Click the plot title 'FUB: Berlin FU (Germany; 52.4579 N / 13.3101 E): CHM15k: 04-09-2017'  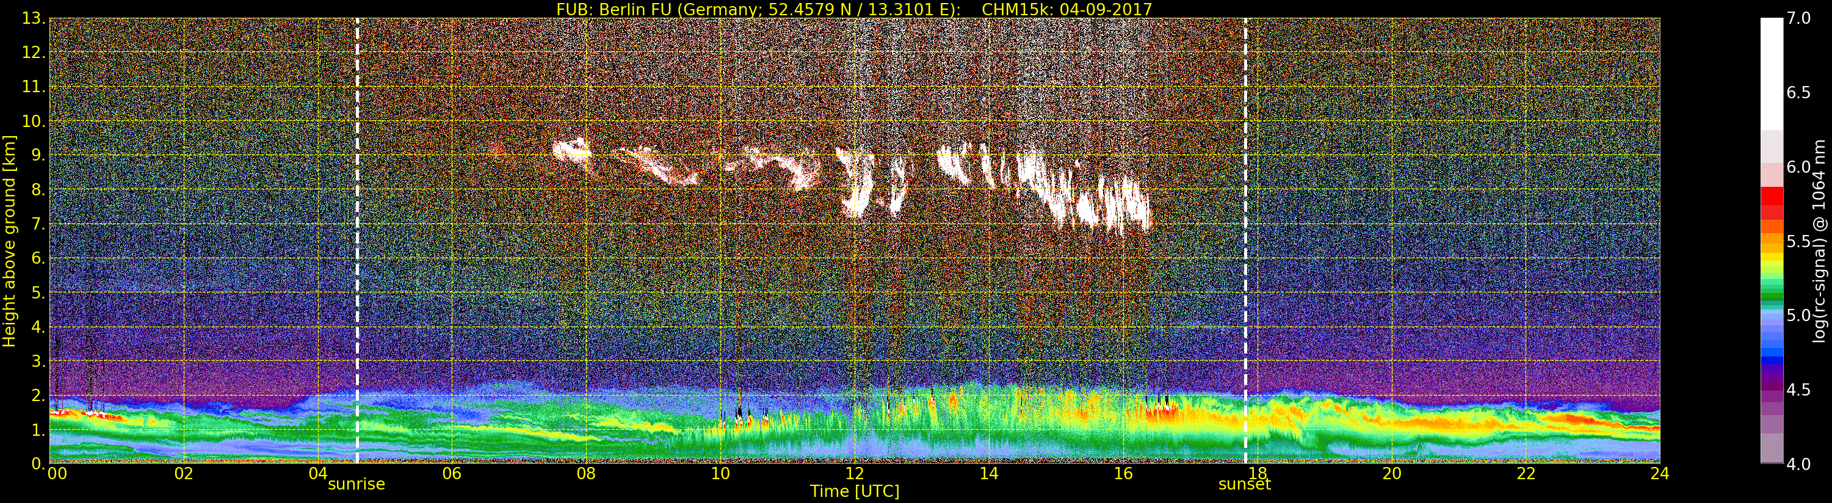[x=854, y=9]
